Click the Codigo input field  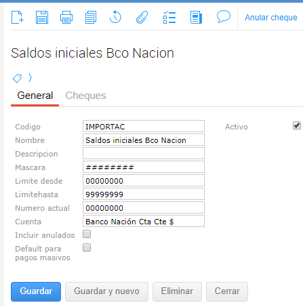(144, 126)
